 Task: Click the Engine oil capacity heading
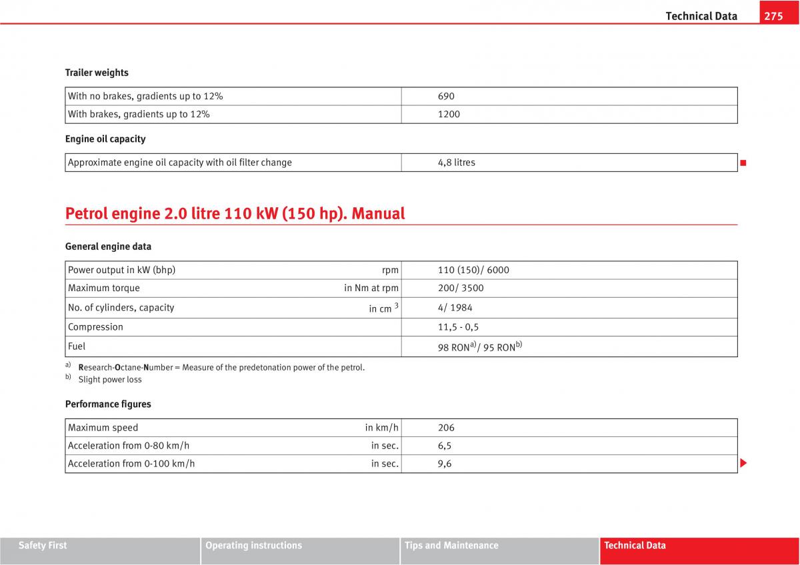pyautogui.click(x=105, y=139)
